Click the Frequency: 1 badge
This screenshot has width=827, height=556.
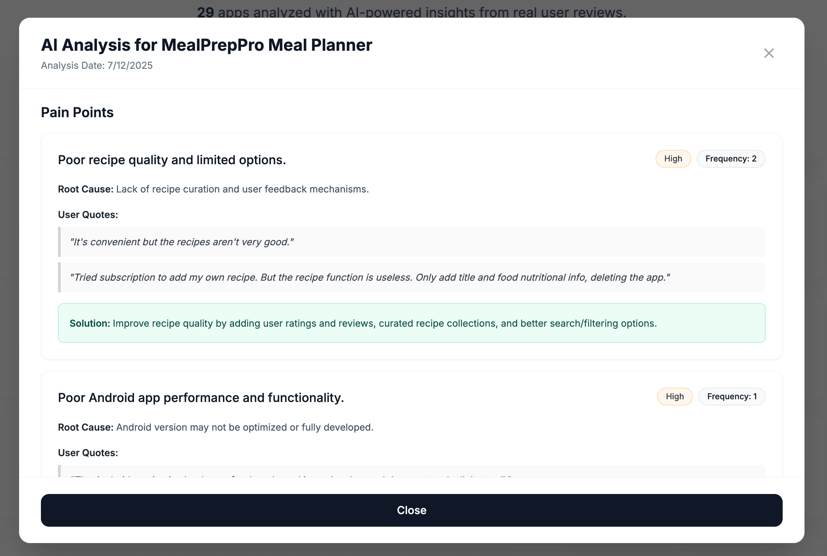tap(732, 397)
